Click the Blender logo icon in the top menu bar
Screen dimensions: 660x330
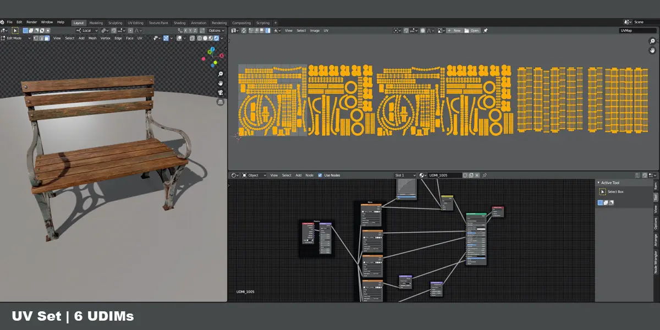[x=2, y=22]
